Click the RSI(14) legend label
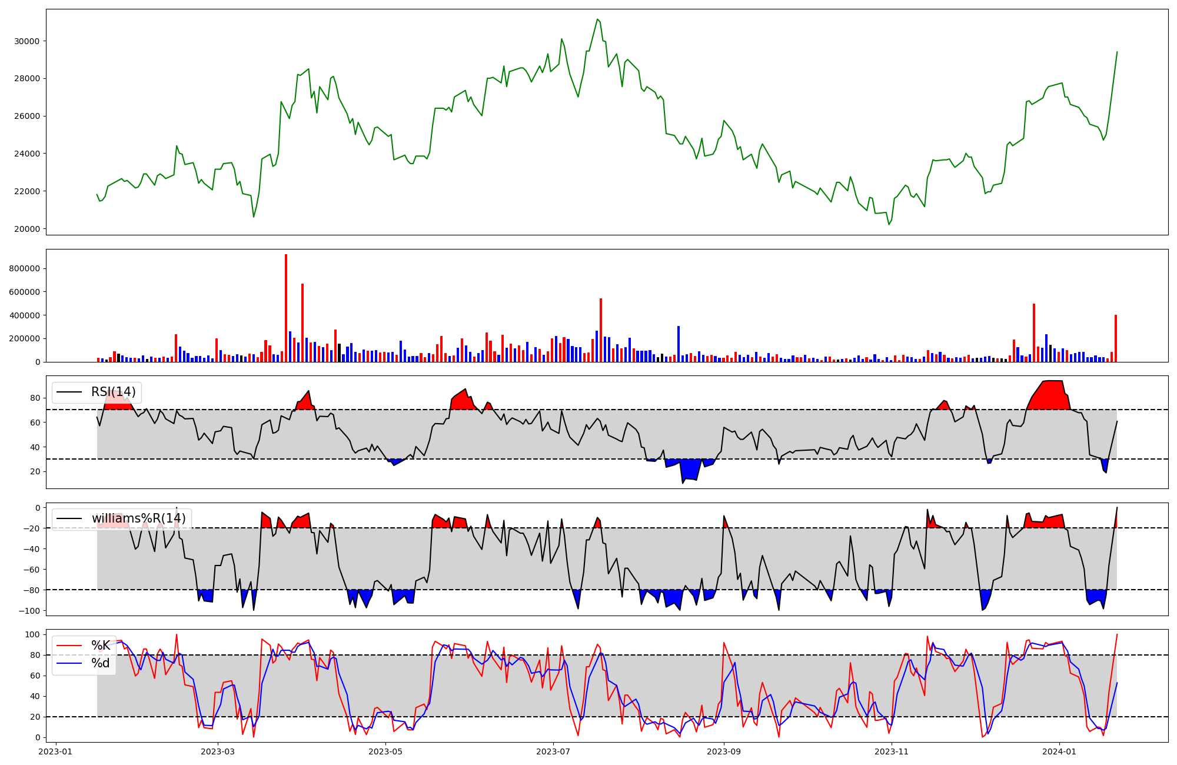The image size is (1177, 765). [113, 392]
